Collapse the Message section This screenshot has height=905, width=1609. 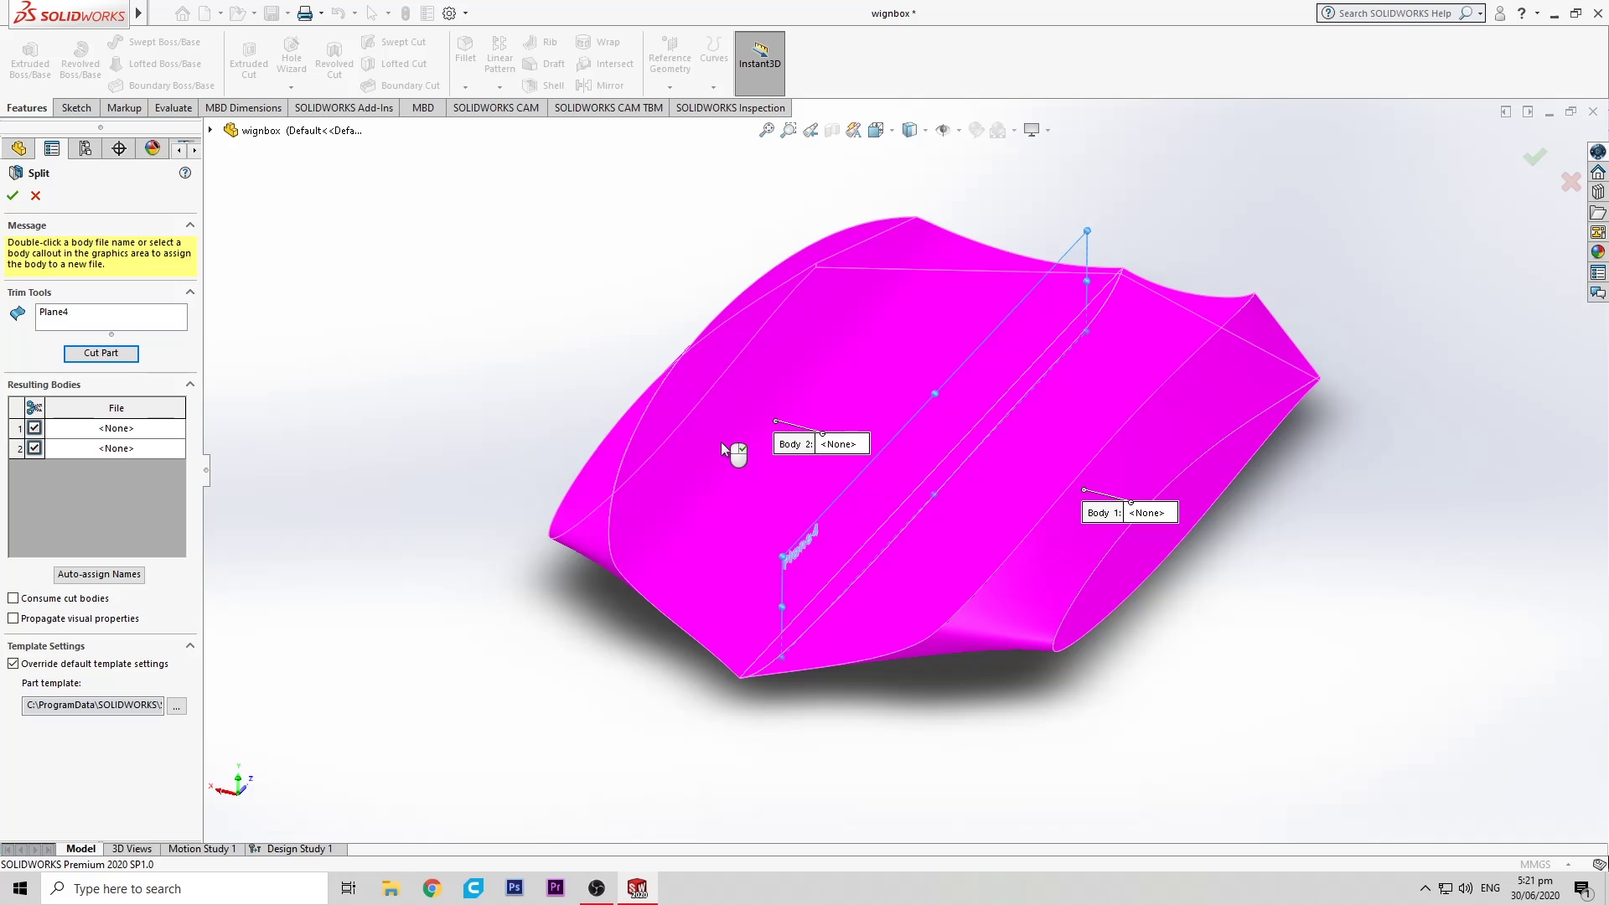[190, 225]
